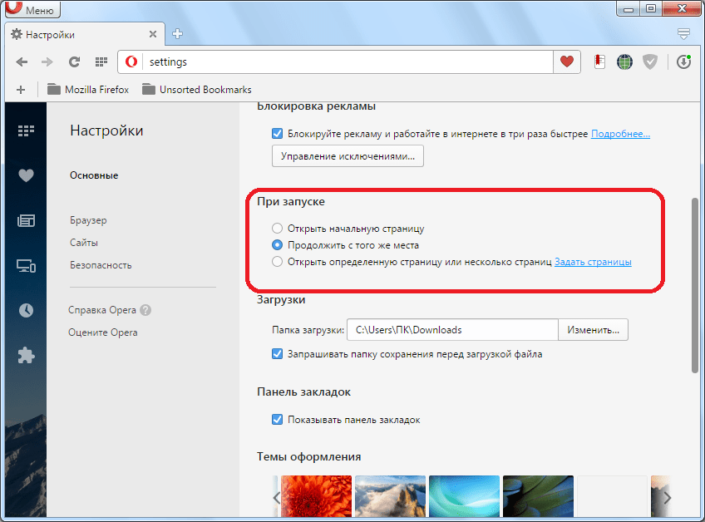The image size is (705, 522).
Task: Click the downloads arrow icon in toolbar
Action: 683,62
